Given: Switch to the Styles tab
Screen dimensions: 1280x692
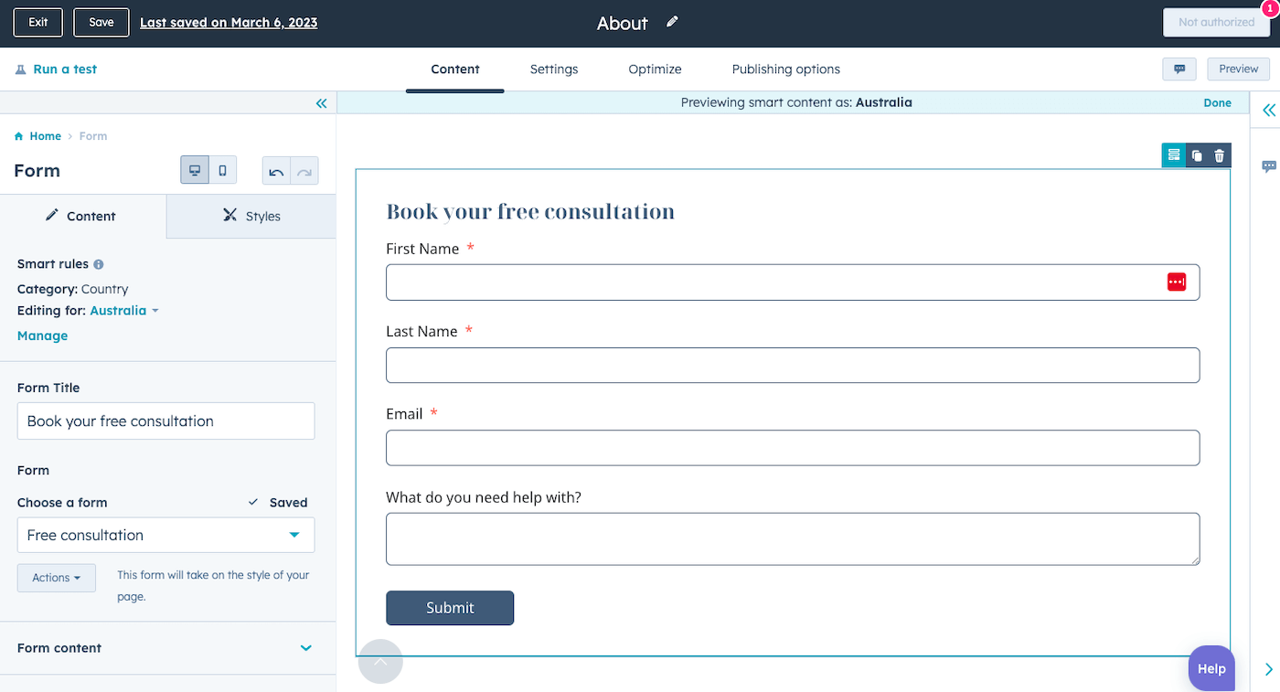Looking at the screenshot, I should coord(251,217).
